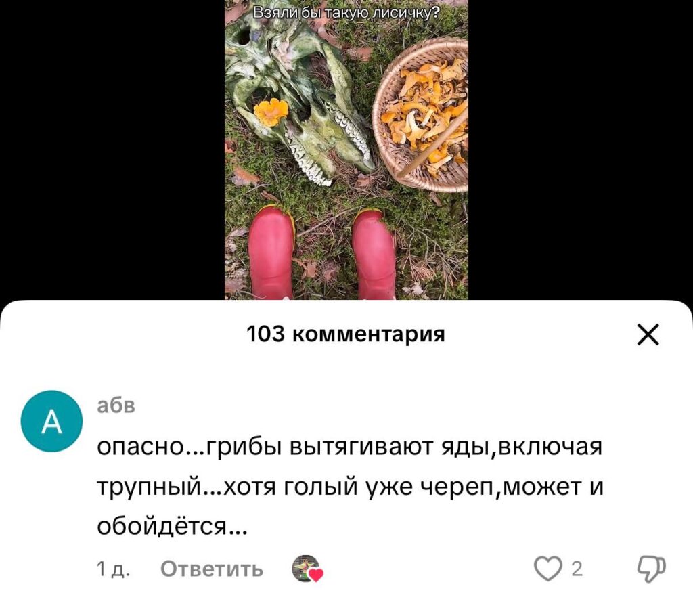Close the comments panel with the X
693x593 pixels.
(x=648, y=334)
